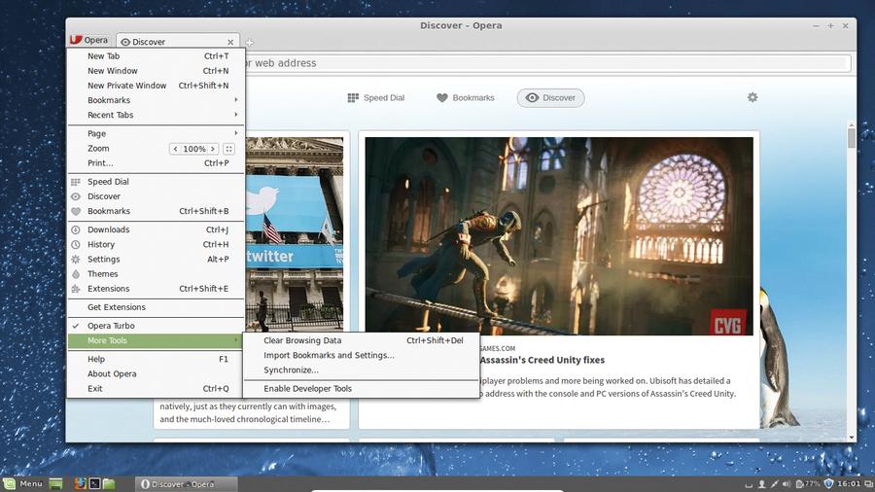This screenshot has width=875, height=492.
Task: Select Clear Browsing Data
Action: pos(362,340)
